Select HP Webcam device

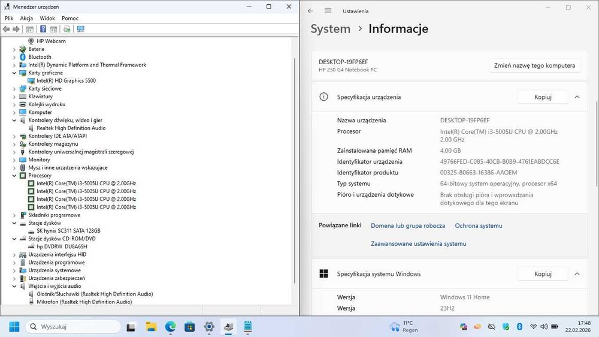pos(51,41)
